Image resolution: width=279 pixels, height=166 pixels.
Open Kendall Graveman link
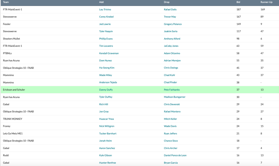tap(109, 53)
